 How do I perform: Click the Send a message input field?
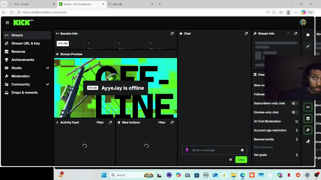coord(214,150)
